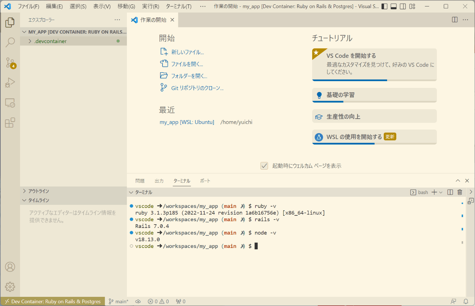Toggle bottom panel layout icon
The height and width of the screenshot is (306, 475).
tap(394, 6)
